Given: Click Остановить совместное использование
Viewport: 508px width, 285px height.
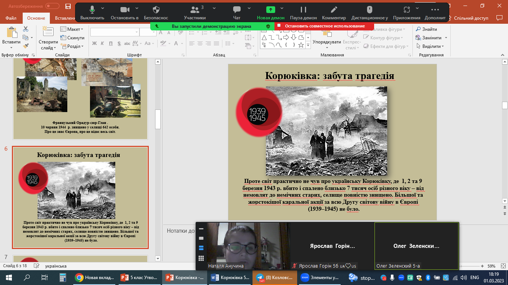Looking at the screenshot, I should coord(324,26).
